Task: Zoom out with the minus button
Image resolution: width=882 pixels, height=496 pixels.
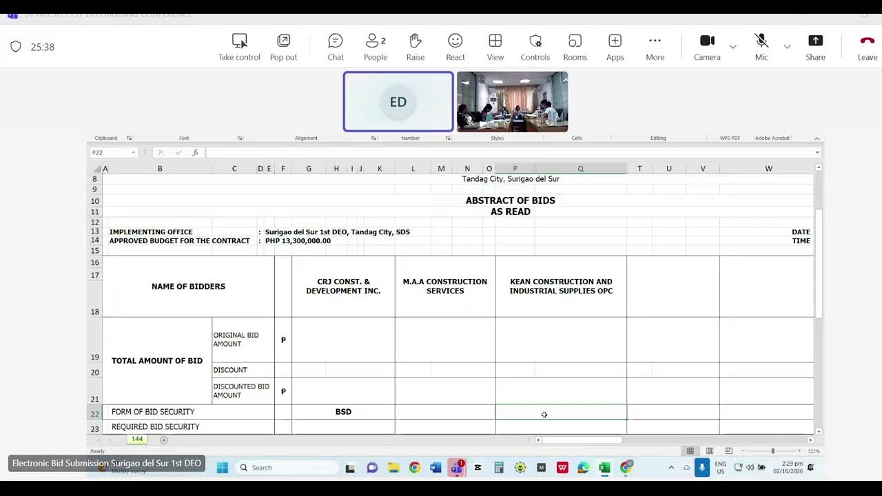Action: (743, 451)
